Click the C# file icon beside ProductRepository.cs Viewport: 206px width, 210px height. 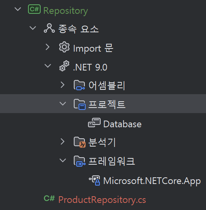point(49,198)
